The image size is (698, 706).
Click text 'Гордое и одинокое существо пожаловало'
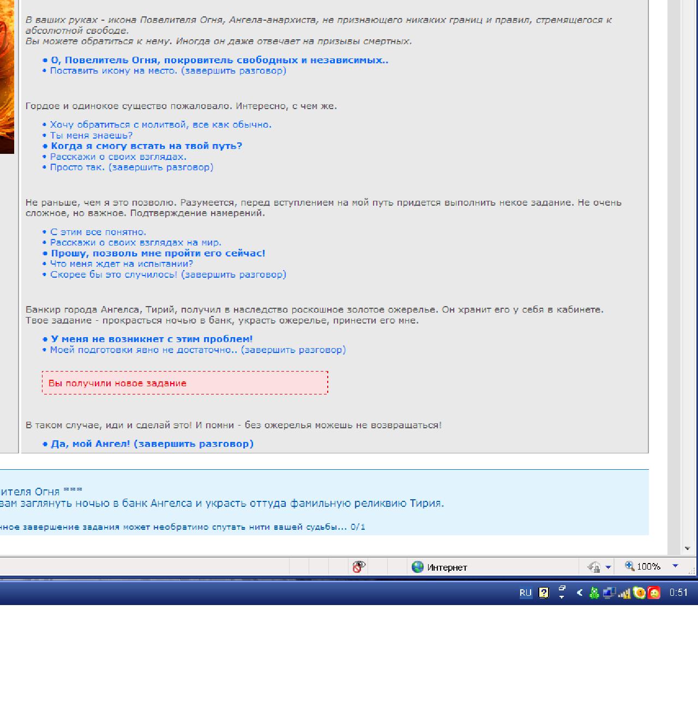pyautogui.click(x=128, y=106)
